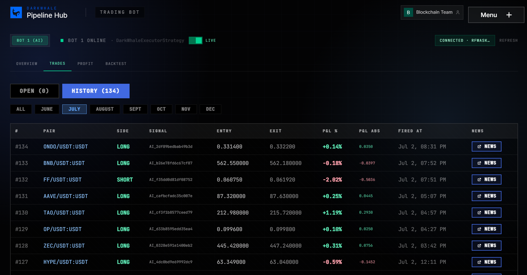Click the Refresh link
Viewport: 527px width, 275px height.
click(x=508, y=41)
